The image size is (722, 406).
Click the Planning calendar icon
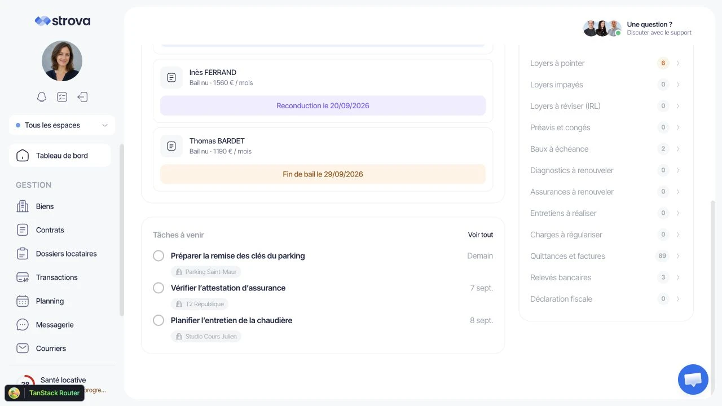[x=23, y=301]
